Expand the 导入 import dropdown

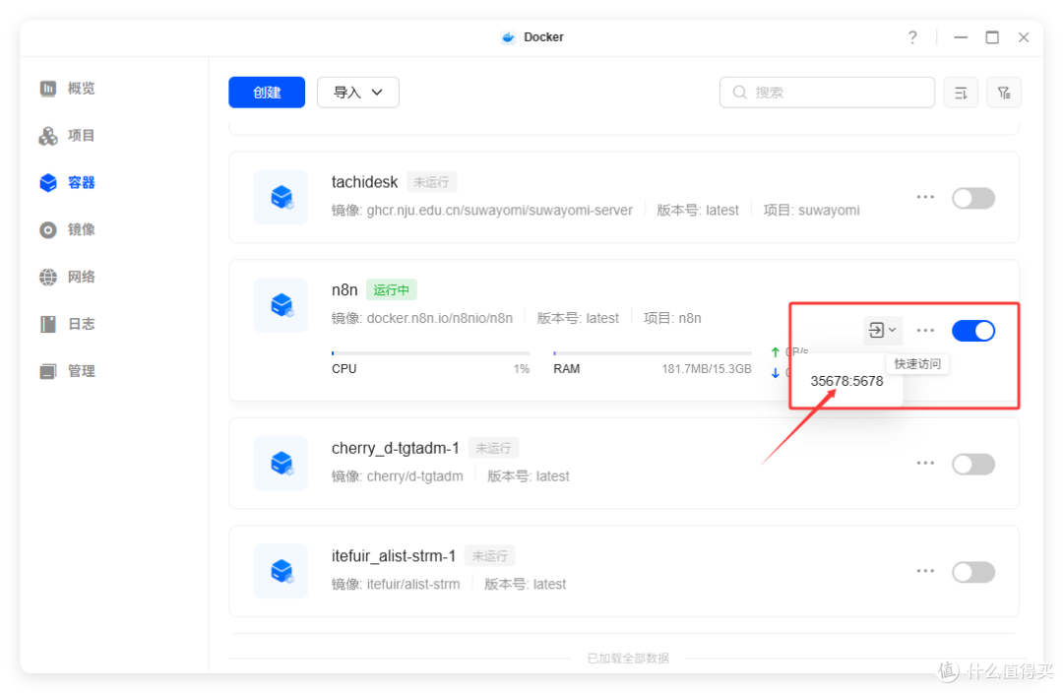pyautogui.click(x=358, y=93)
